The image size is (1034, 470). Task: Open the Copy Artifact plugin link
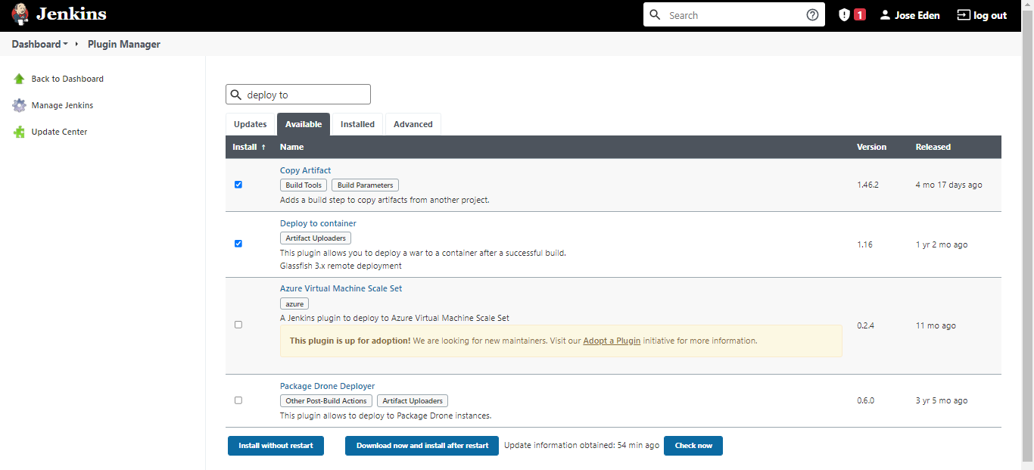(305, 170)
